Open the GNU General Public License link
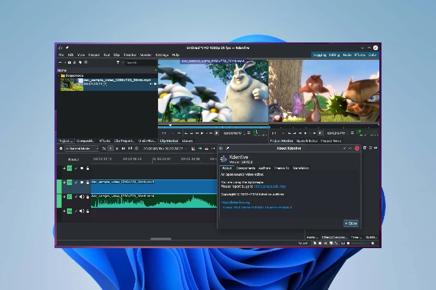 (257, 208)
